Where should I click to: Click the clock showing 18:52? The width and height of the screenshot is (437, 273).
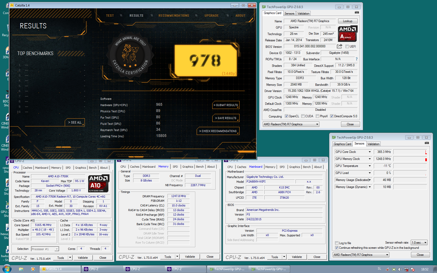[x=425, y=269]
